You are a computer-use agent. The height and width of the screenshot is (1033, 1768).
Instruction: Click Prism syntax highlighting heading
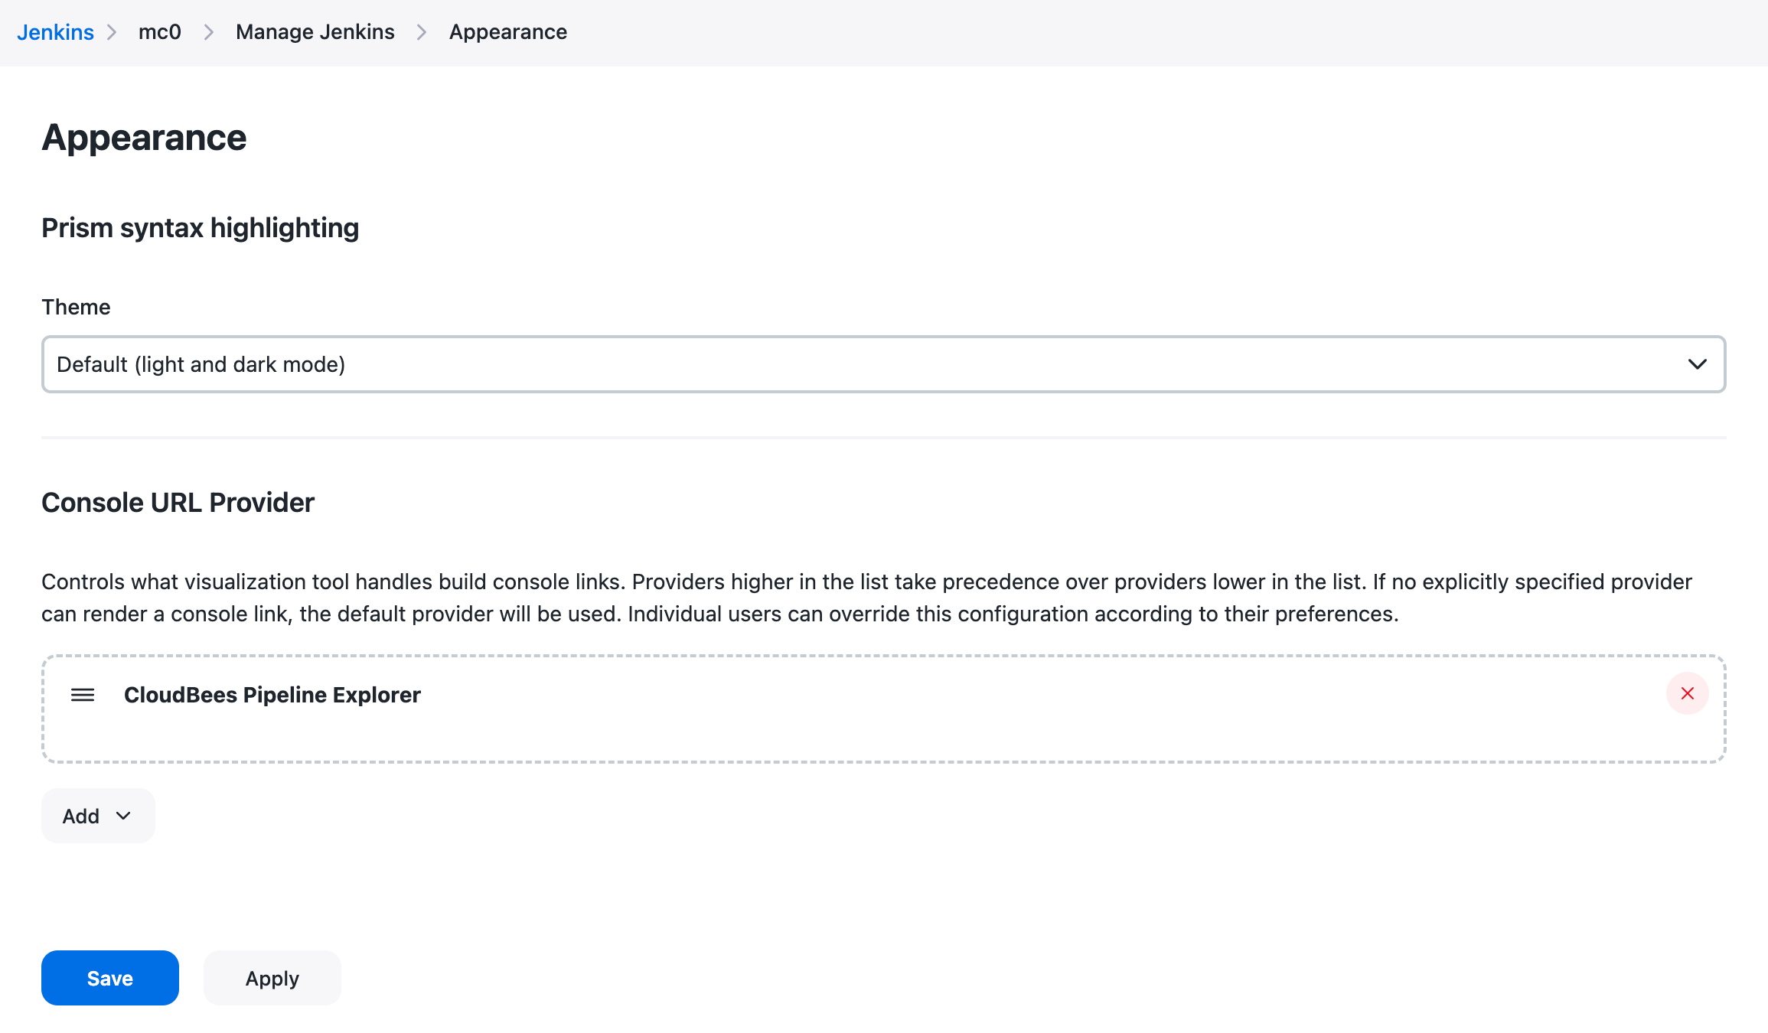pyautogui.click(x=200, y=228)
